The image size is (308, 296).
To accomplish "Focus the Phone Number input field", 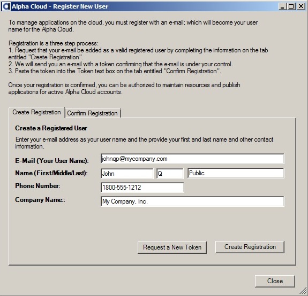I will click(x=142, y=188).
